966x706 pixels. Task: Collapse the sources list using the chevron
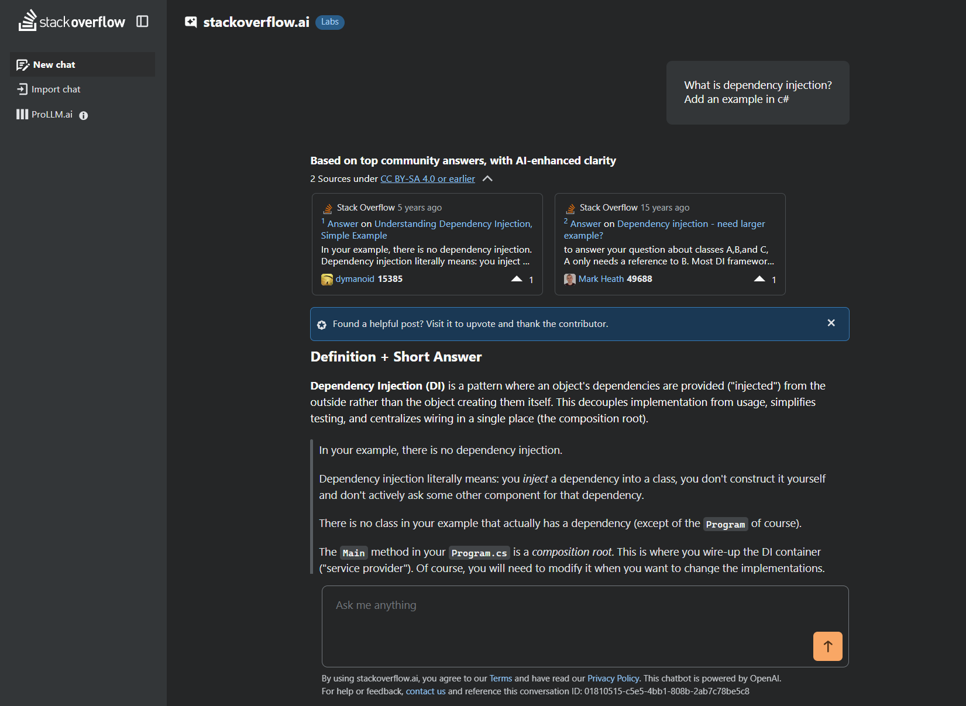[x=487, y=178]
